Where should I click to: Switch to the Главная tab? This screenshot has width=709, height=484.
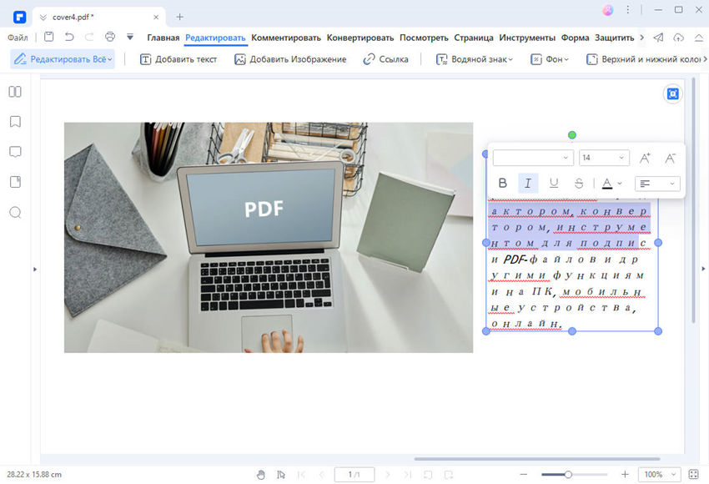(163, 38)
